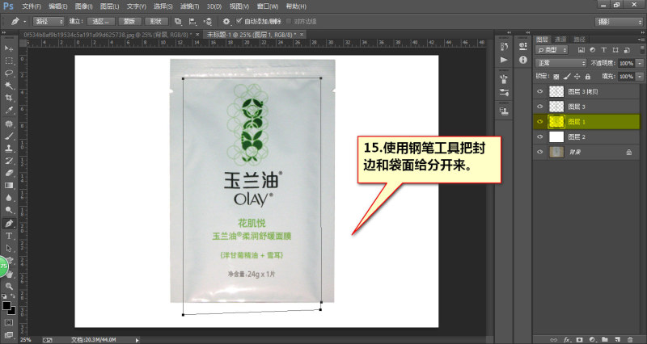Open the 滤镜(T) menu

189,6
